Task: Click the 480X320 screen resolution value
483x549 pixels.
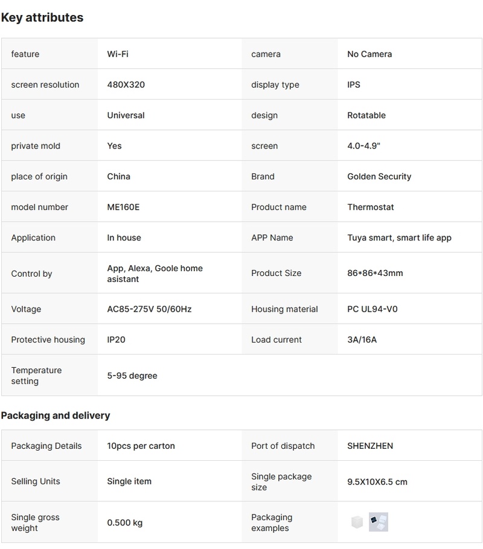Action: coord(126,85)
